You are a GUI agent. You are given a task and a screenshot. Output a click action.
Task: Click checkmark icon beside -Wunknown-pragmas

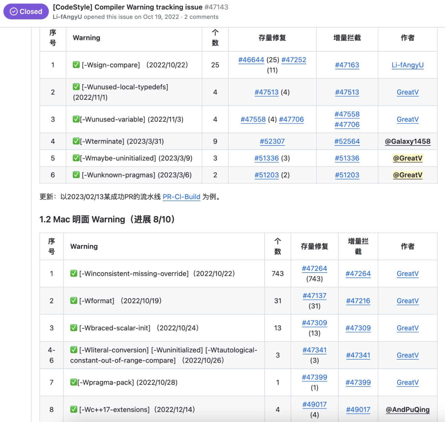(x=76, y=175)
